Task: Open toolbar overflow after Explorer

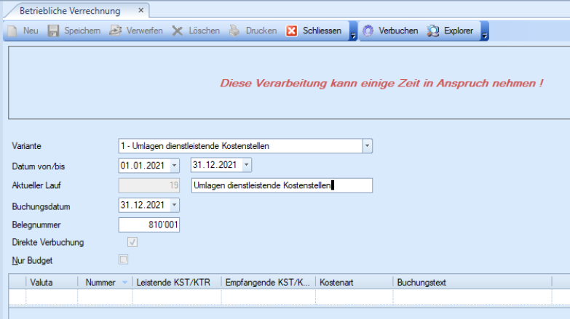Action: (485, 31)
